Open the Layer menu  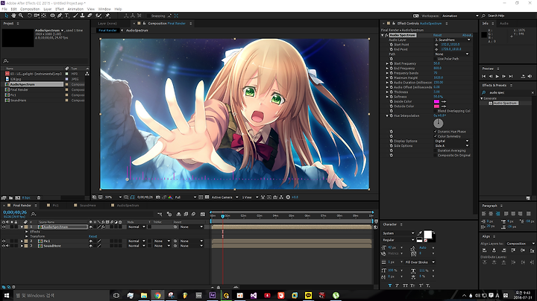click(x=48, y=9)
